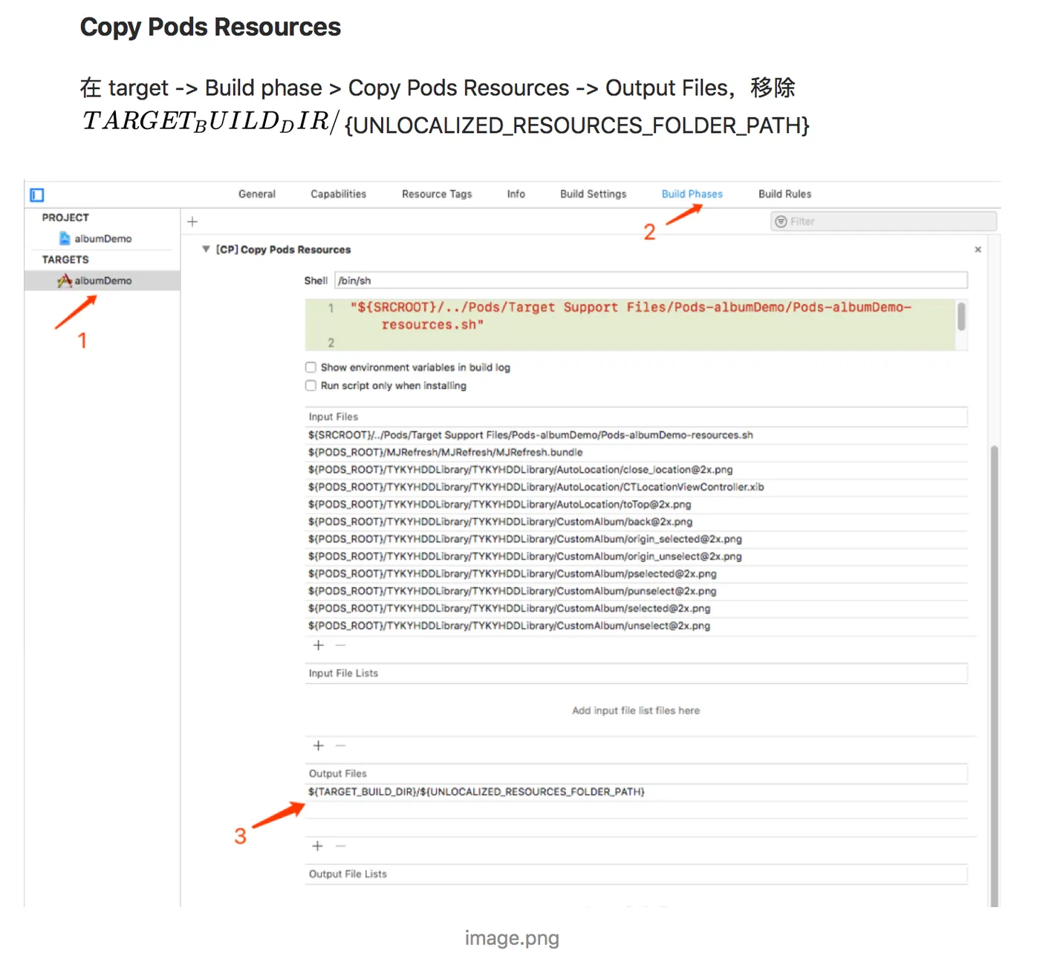Select the Build Phases tab
The width and height of the screenshot is (1040, 965).
tap(692, 194)
